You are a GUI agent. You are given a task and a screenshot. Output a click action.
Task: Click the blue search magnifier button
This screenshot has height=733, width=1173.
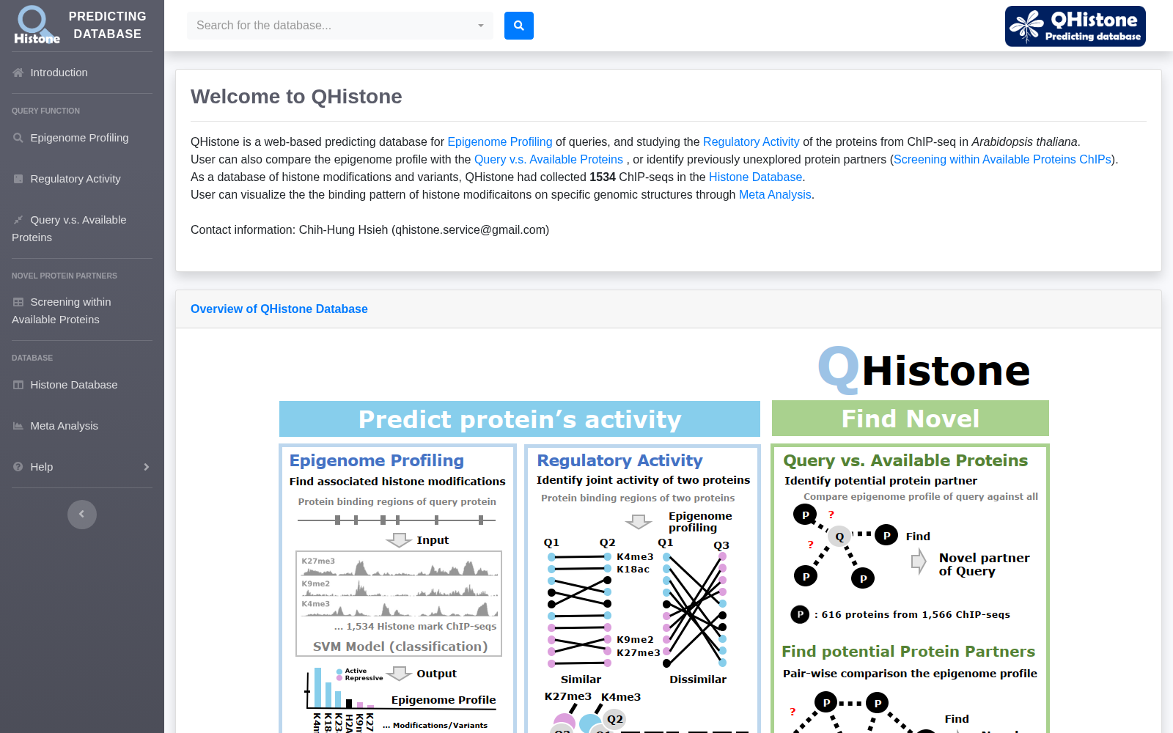519,26
